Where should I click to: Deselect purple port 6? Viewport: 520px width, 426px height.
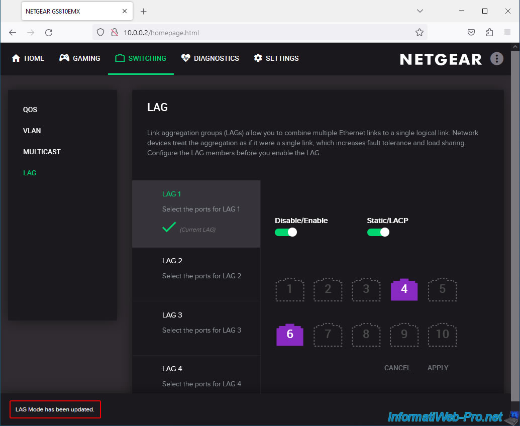coord(290,335)
